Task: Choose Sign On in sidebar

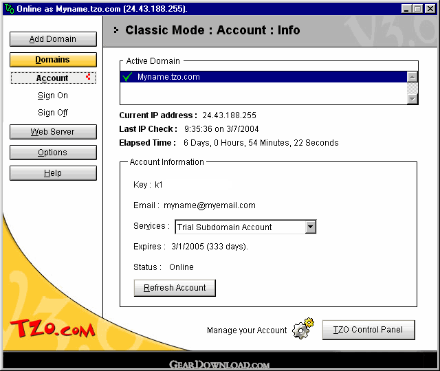Action: click(53, 95)
